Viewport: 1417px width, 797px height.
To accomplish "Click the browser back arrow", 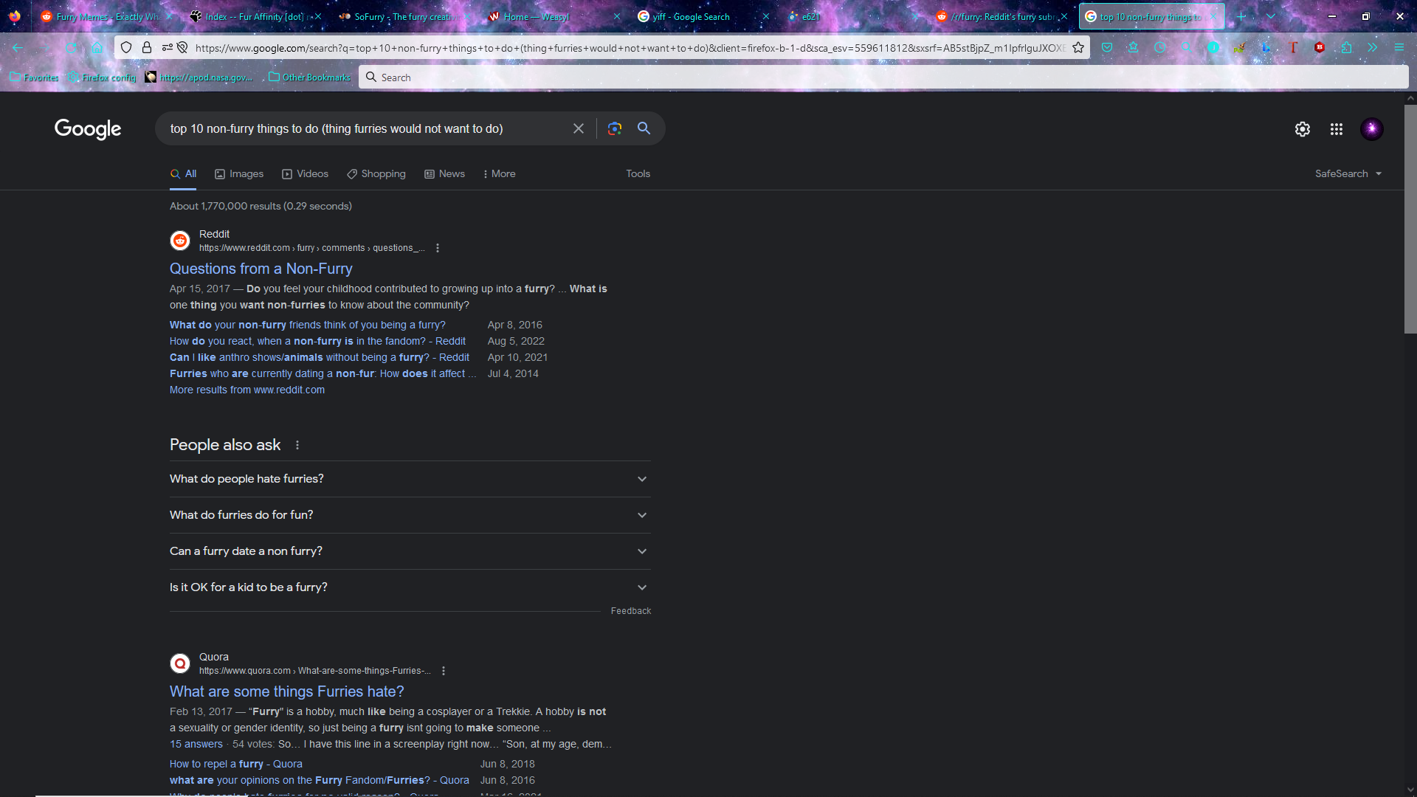I will coord(18,48).
